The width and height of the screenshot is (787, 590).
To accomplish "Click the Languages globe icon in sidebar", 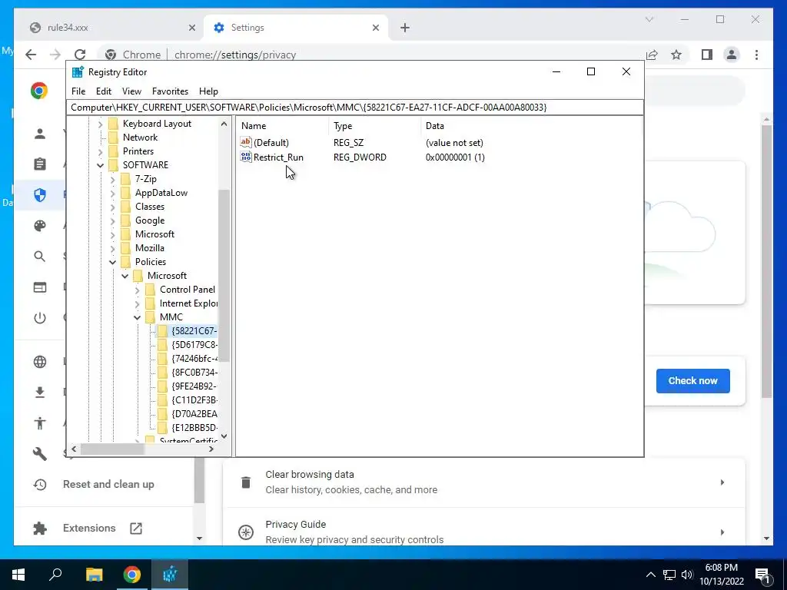I will tap(40, 362).
